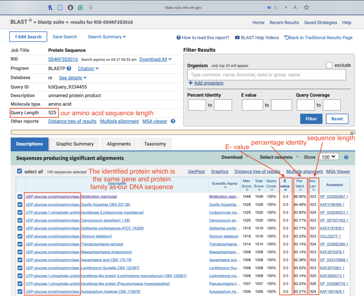
Task: Click the browser bookmark star icon
Action: coord(306,7)
